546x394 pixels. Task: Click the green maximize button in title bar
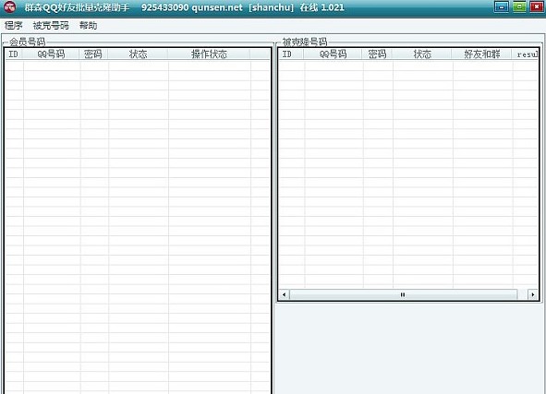pos(519,6)
